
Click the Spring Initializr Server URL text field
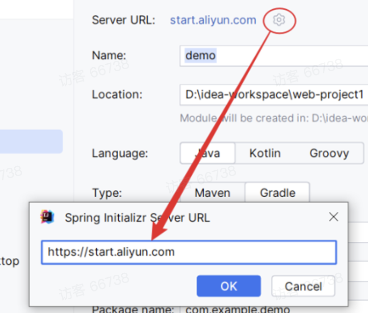coord(189,252)
